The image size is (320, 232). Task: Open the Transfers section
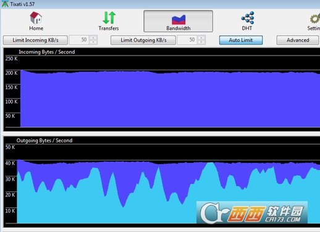(109, 21)
